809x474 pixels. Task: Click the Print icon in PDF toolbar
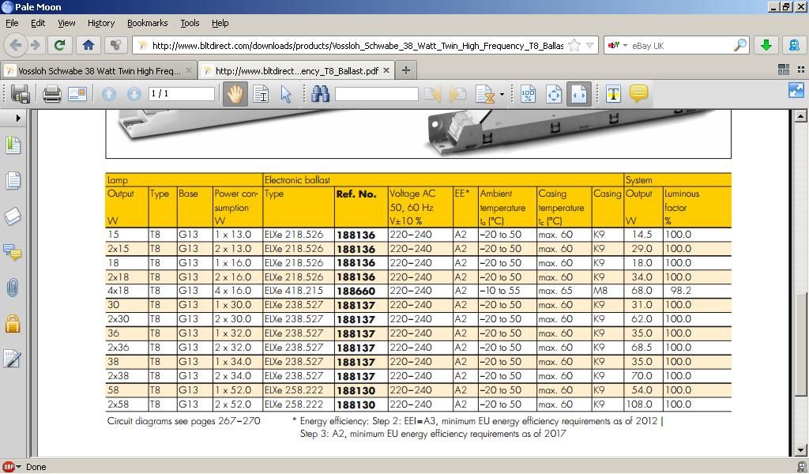tap(52, 94)
